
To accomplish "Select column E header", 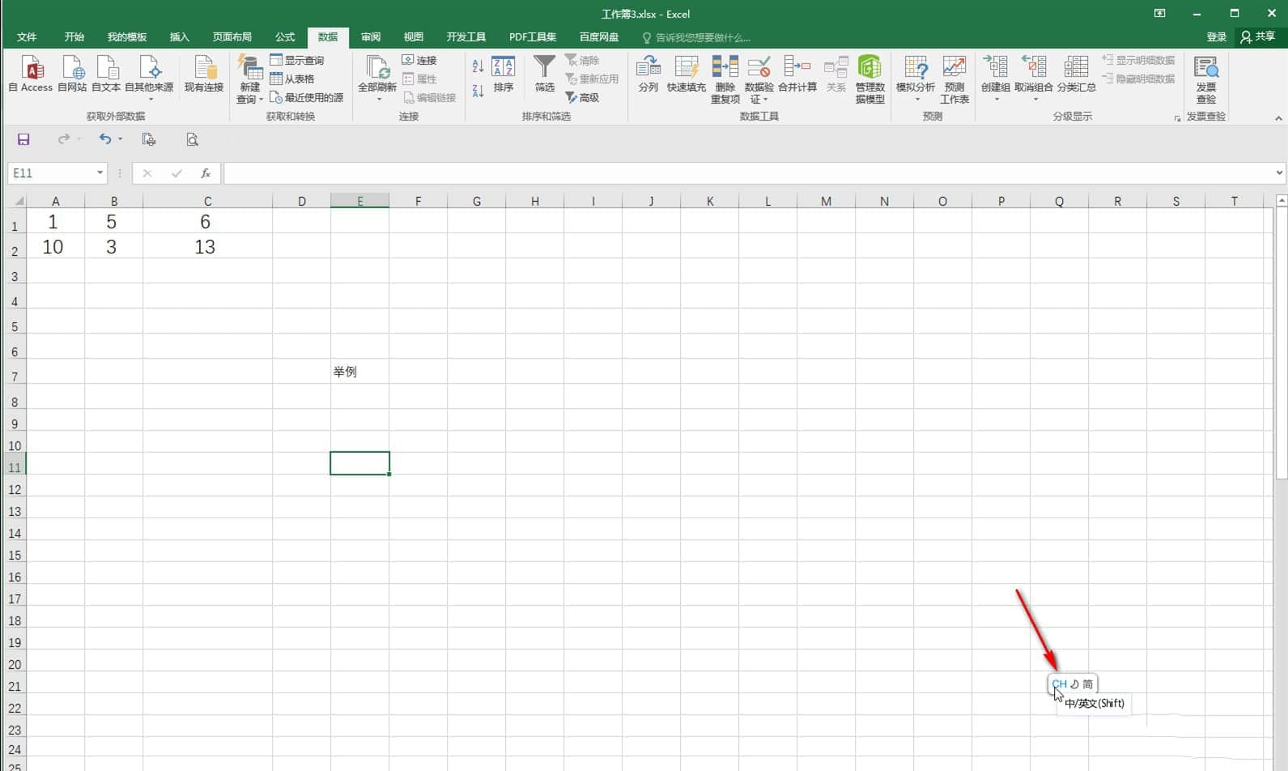I will point(360,201).
